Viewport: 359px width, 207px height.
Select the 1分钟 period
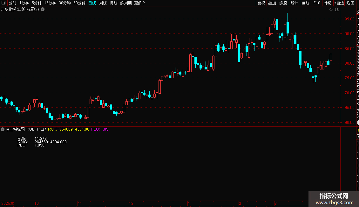tap(24, 3)
